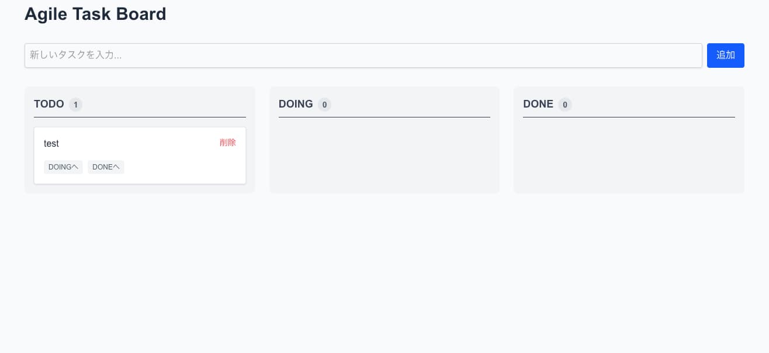This screenshot has height=353, width=769.
Task: Click the divider line under TODO heading
Action: coord(140,117)
